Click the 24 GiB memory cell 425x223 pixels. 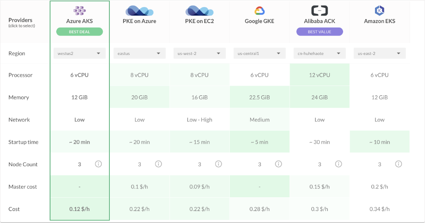click(320, 98)
